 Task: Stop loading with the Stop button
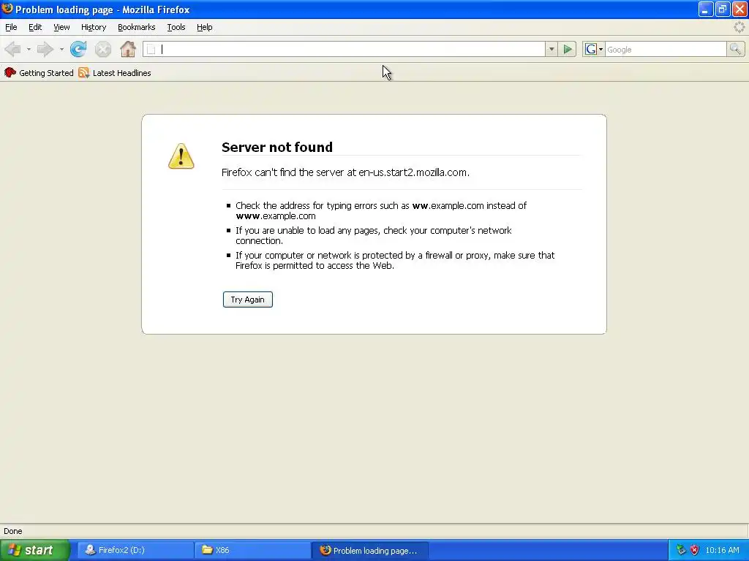[x=102, y=49]
